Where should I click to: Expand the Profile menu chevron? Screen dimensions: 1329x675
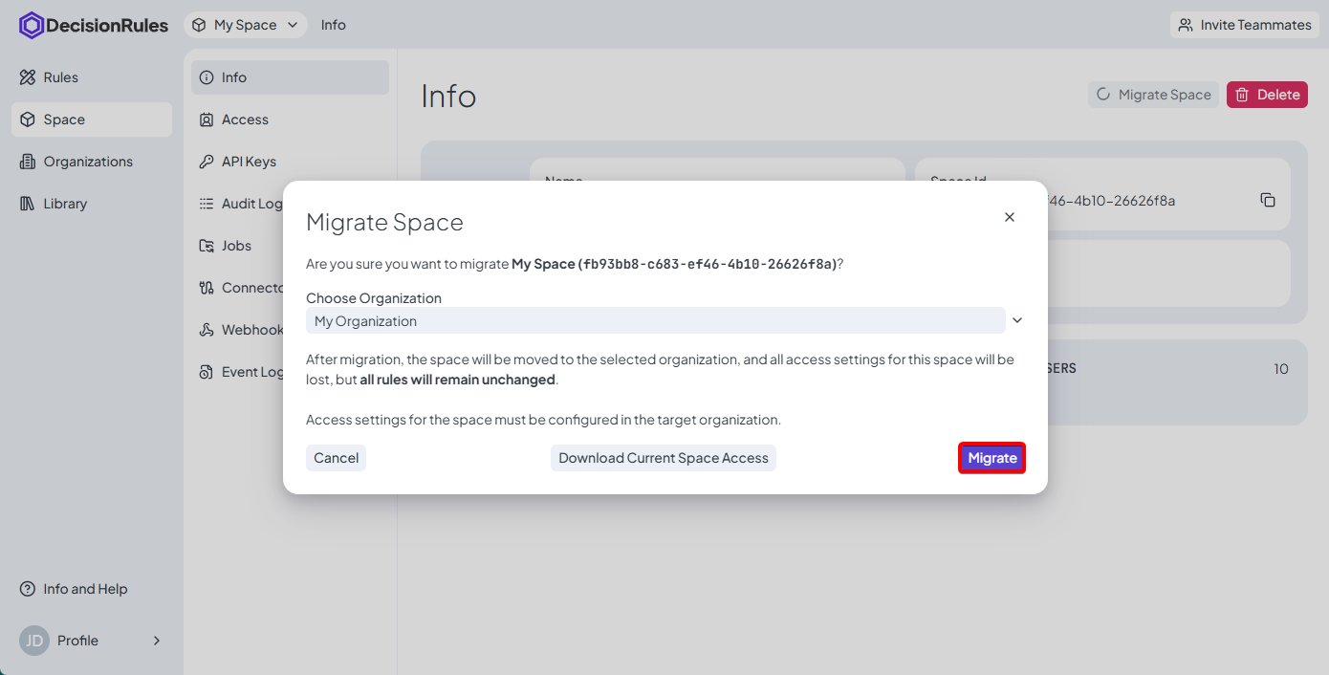click(157, 641)
